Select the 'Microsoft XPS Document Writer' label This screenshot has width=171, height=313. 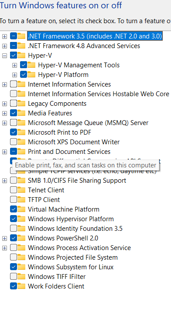74,142
